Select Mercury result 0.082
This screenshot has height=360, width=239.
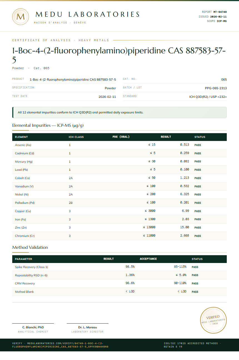click(x=185, y=161)
